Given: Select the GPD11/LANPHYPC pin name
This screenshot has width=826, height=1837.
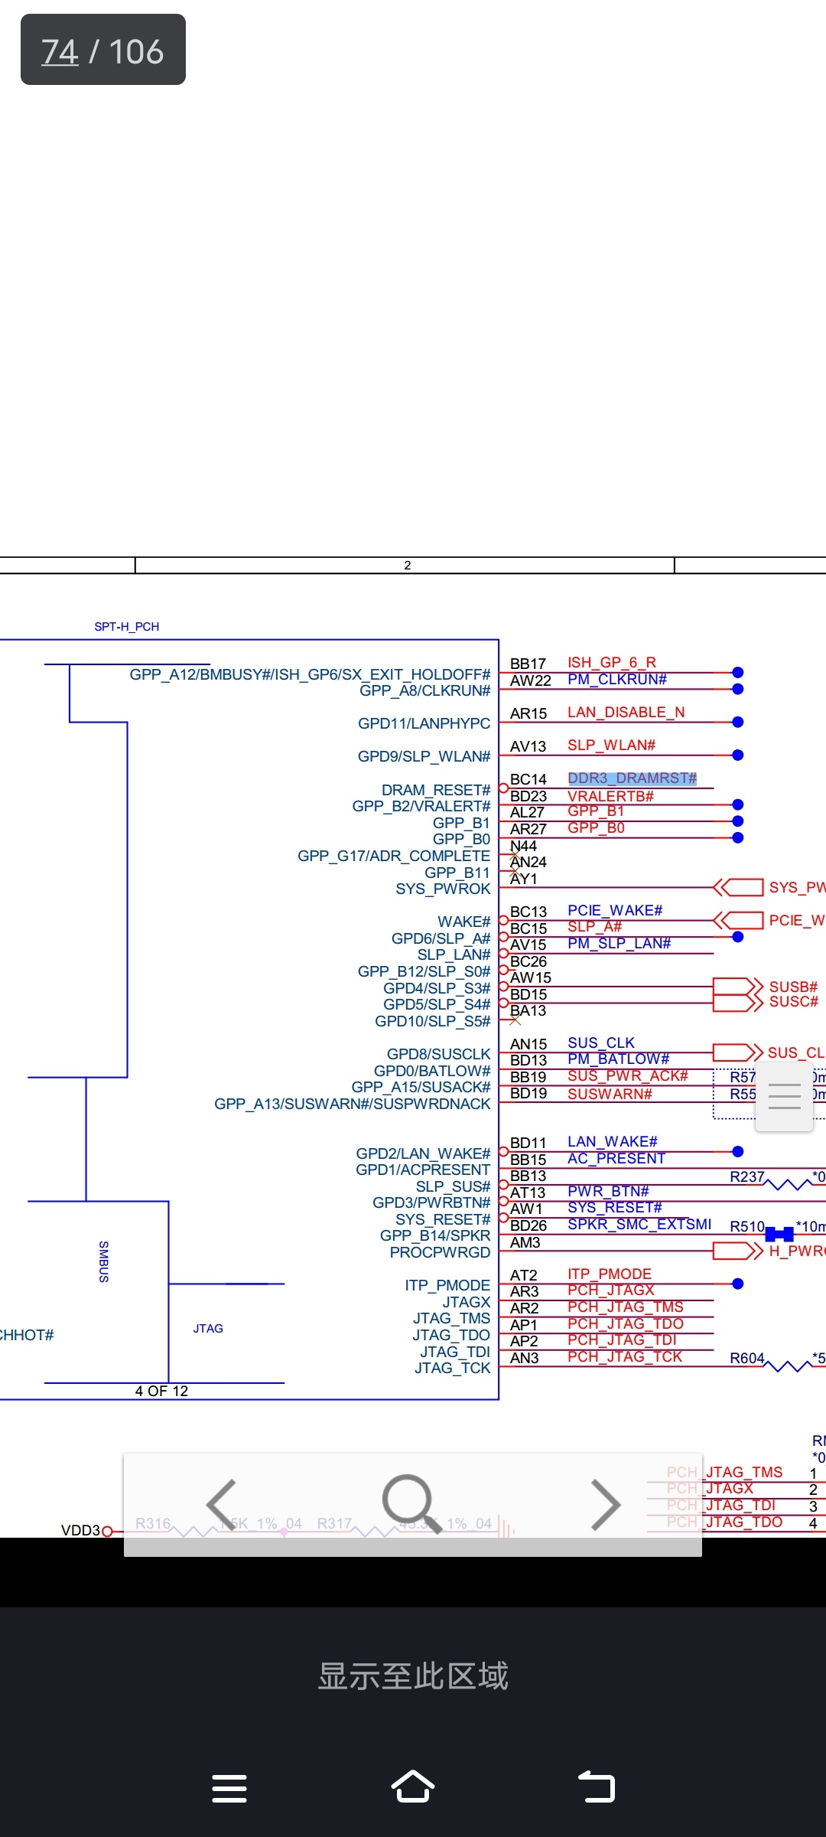Looking at the screenshot, I should pos(424,723).
